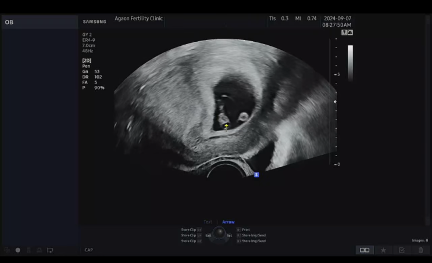Click the white circle status icon
Viewport: 432px width, 263px height.
18,250
